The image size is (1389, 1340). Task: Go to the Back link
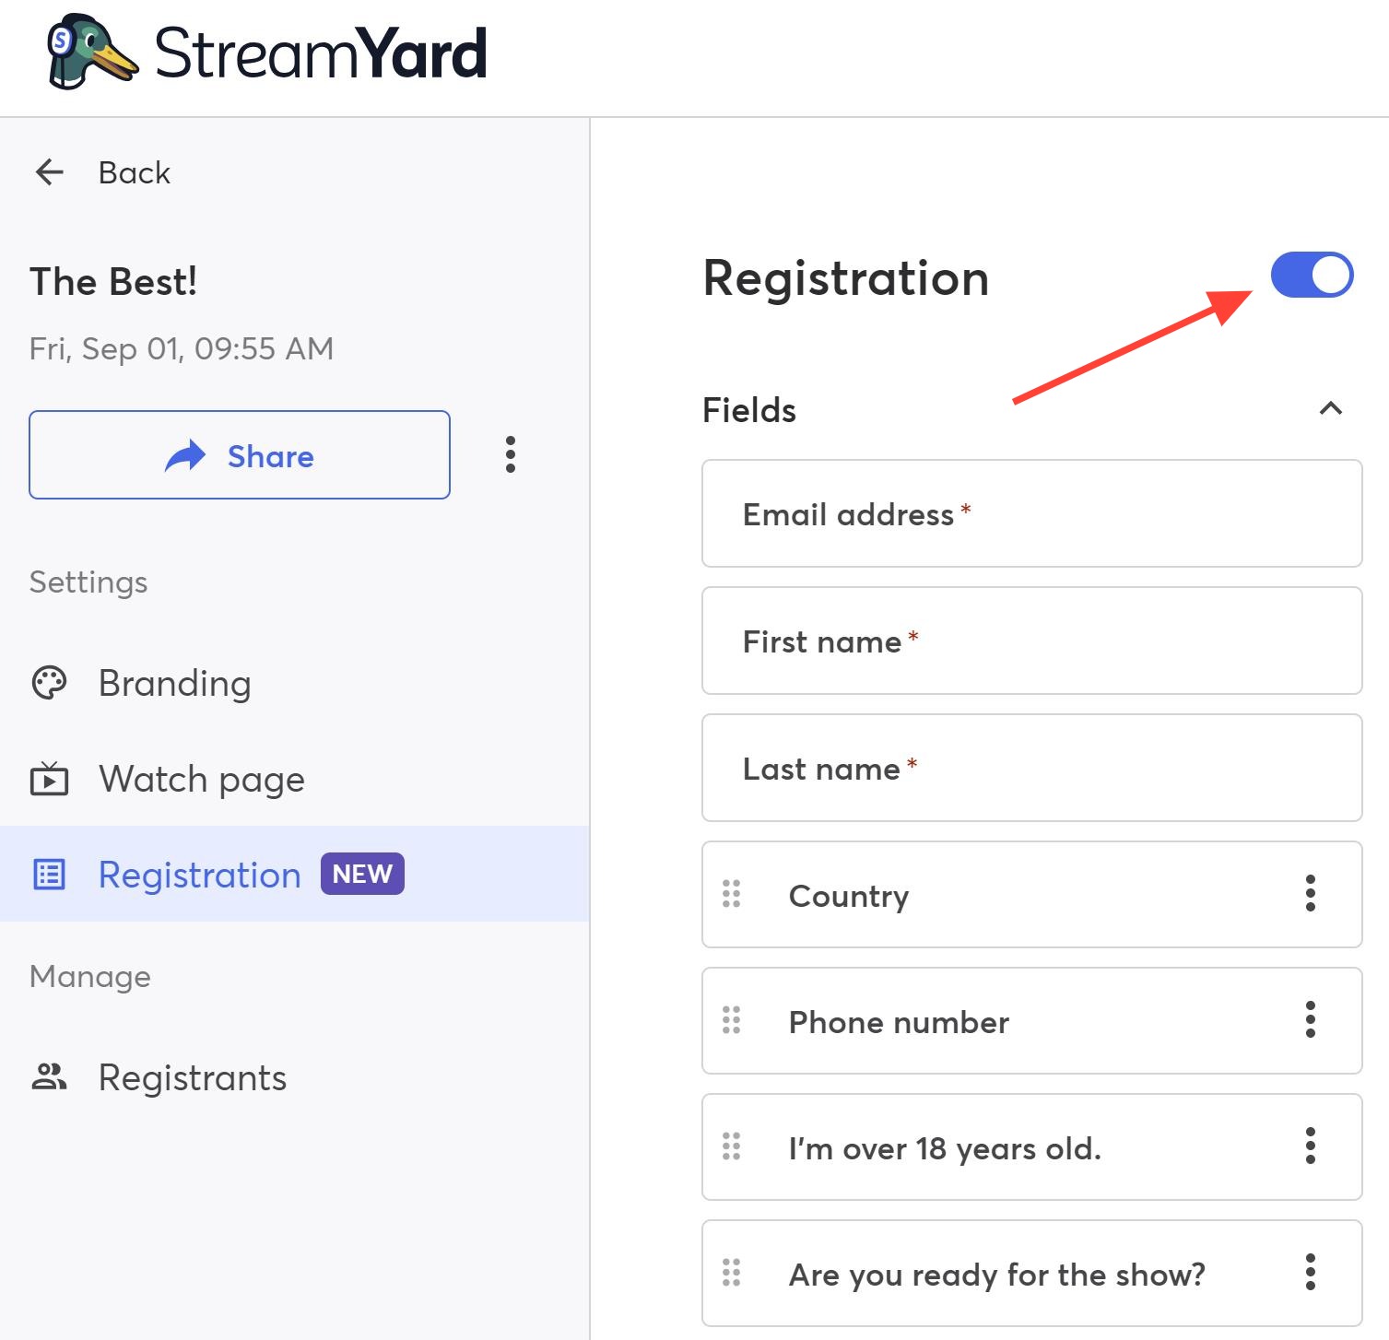click(135, 173)
